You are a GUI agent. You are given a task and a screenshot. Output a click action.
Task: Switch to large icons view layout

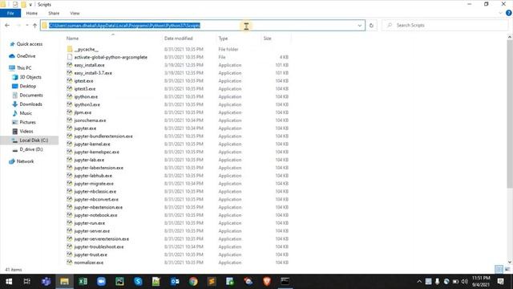pyautogui.click(x=507, y=270)
